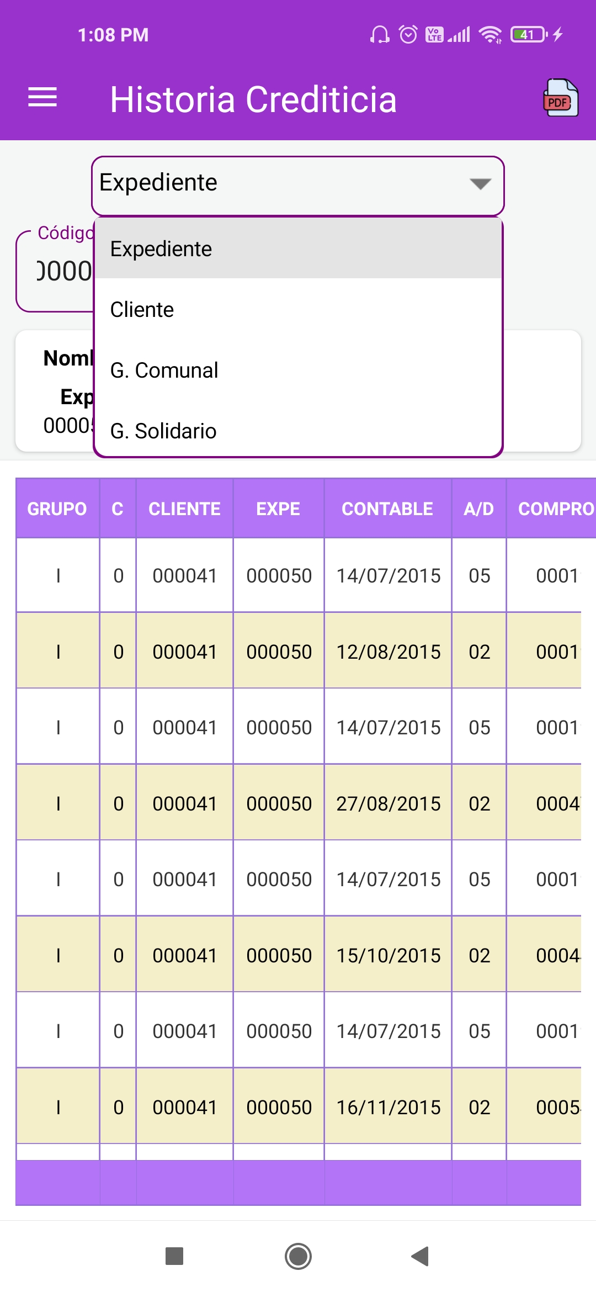Tap the battery indicator in status bar

coord(529,35)
